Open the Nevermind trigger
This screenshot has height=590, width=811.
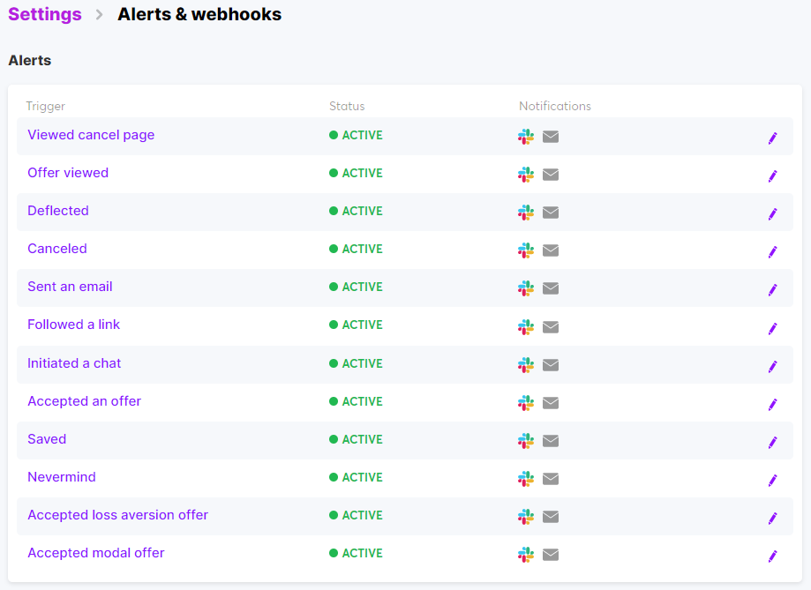tap(62, 477)
